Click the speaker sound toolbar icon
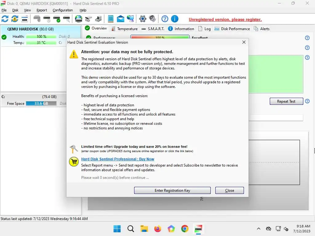 pos(153,19)
